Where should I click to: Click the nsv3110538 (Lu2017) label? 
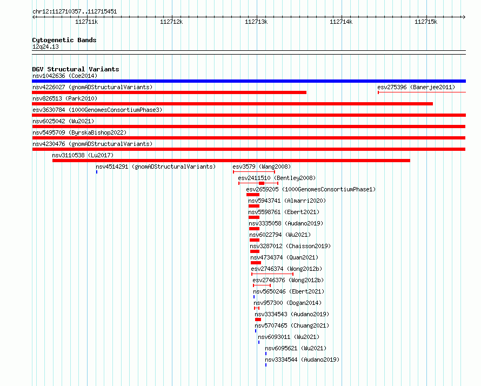(x=83, y=155)
